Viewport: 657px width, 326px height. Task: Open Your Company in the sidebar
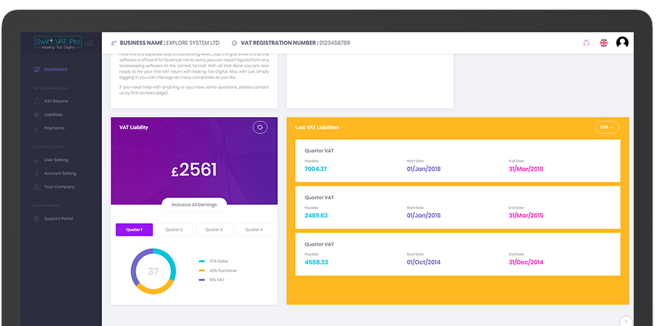(x=59, y=186)
